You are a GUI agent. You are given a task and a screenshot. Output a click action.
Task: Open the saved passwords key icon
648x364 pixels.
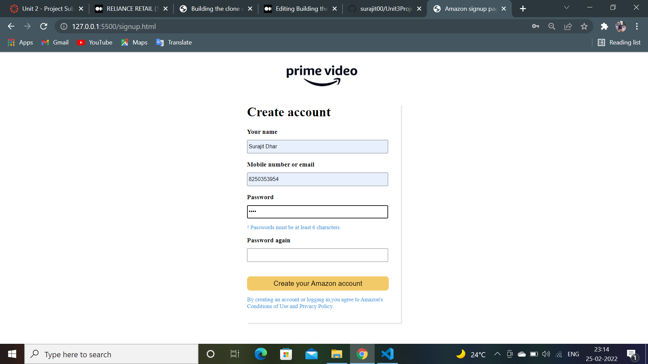(536, 26)
